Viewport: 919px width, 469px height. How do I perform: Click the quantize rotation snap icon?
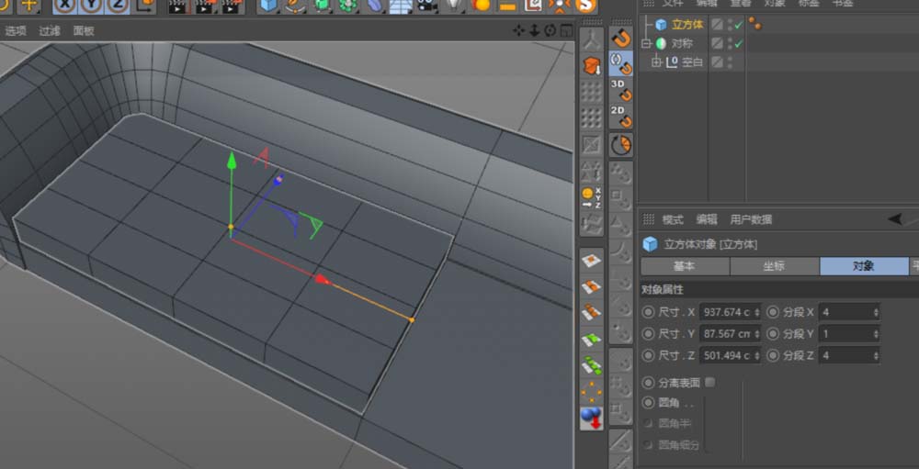pyautogui.click(x=621, y=145)
